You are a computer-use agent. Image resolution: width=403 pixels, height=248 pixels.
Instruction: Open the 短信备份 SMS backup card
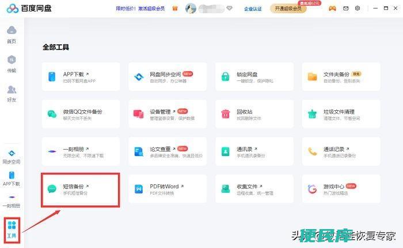81,189
